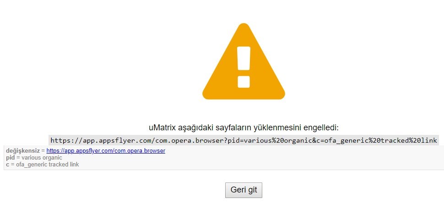Click the white exclamation mark symbol
This screenshot has height=214, width=444.
click(244, 67)
